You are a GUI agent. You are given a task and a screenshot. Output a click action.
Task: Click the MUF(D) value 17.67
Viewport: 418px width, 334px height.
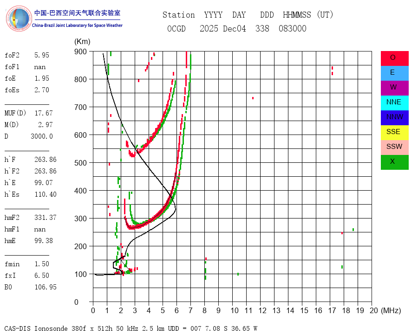coord(44,113)
